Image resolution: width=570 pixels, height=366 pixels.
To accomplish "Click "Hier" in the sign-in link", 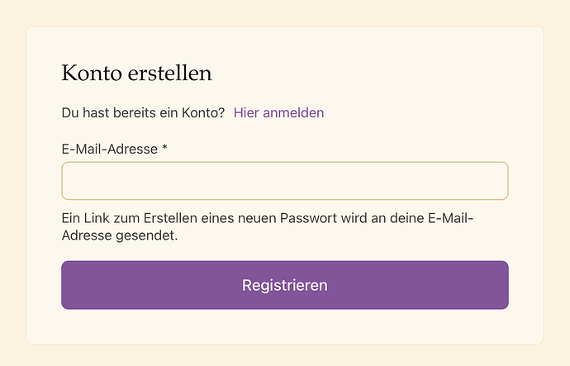I will (x=247, y=112).
